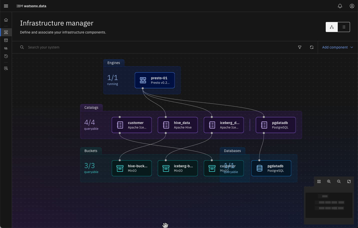Select the iceberg-b... bucket node
The width and height of the screenshot is (358, 228).
coord(178,168)
